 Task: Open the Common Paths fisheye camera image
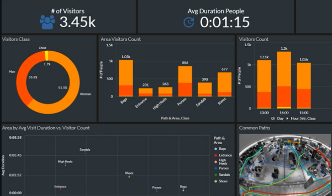[285, 165]
